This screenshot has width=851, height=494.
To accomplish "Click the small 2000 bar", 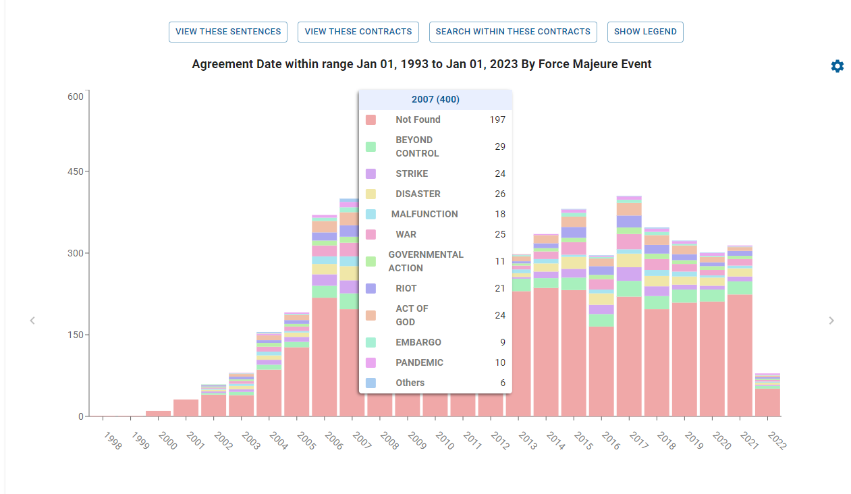I will [158, 414].
